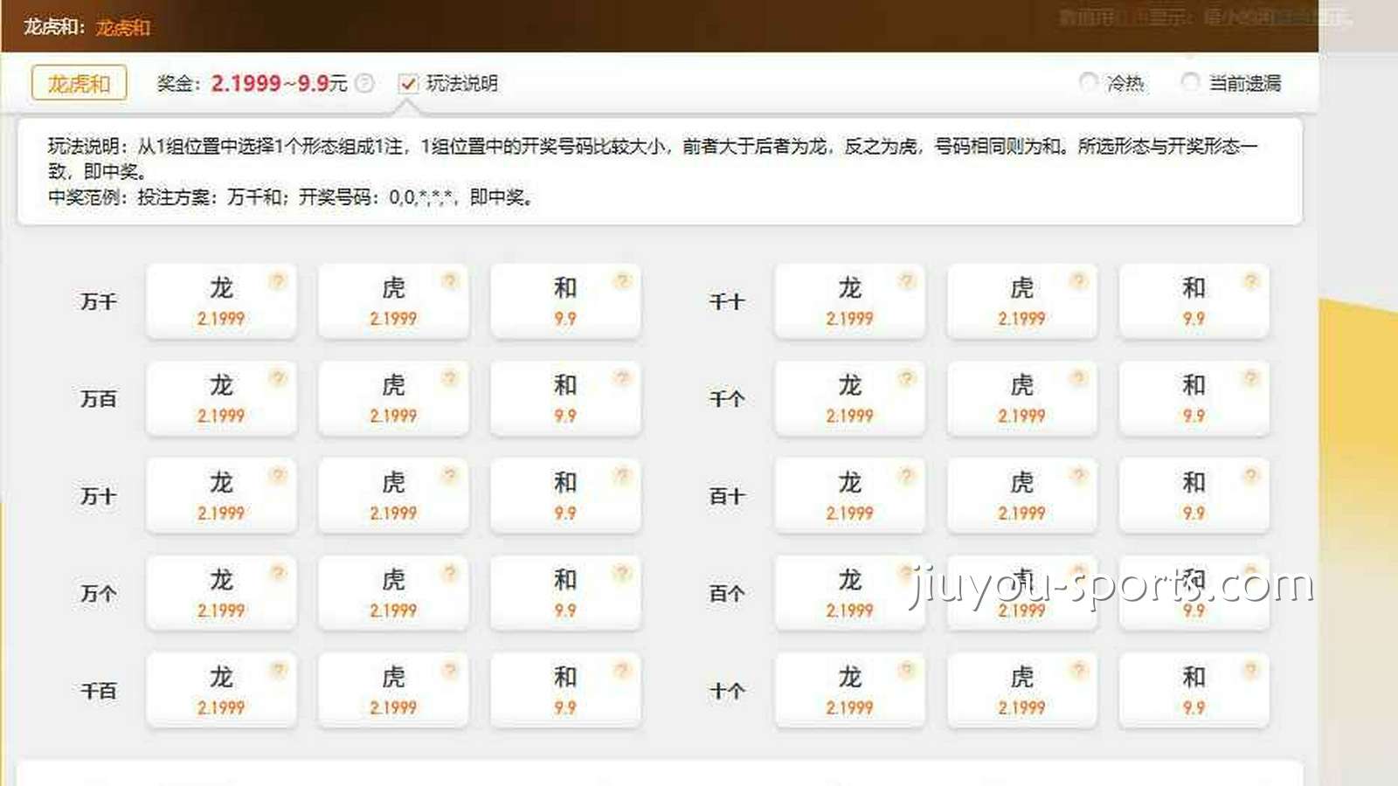This screenshot has height=786, width=1398.
Task: Open help icon on 十个 虎 card
Action: [x=1078, y=670]
